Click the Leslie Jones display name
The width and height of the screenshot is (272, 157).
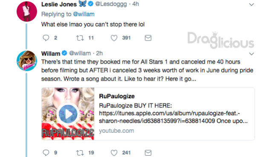(59, 4)
